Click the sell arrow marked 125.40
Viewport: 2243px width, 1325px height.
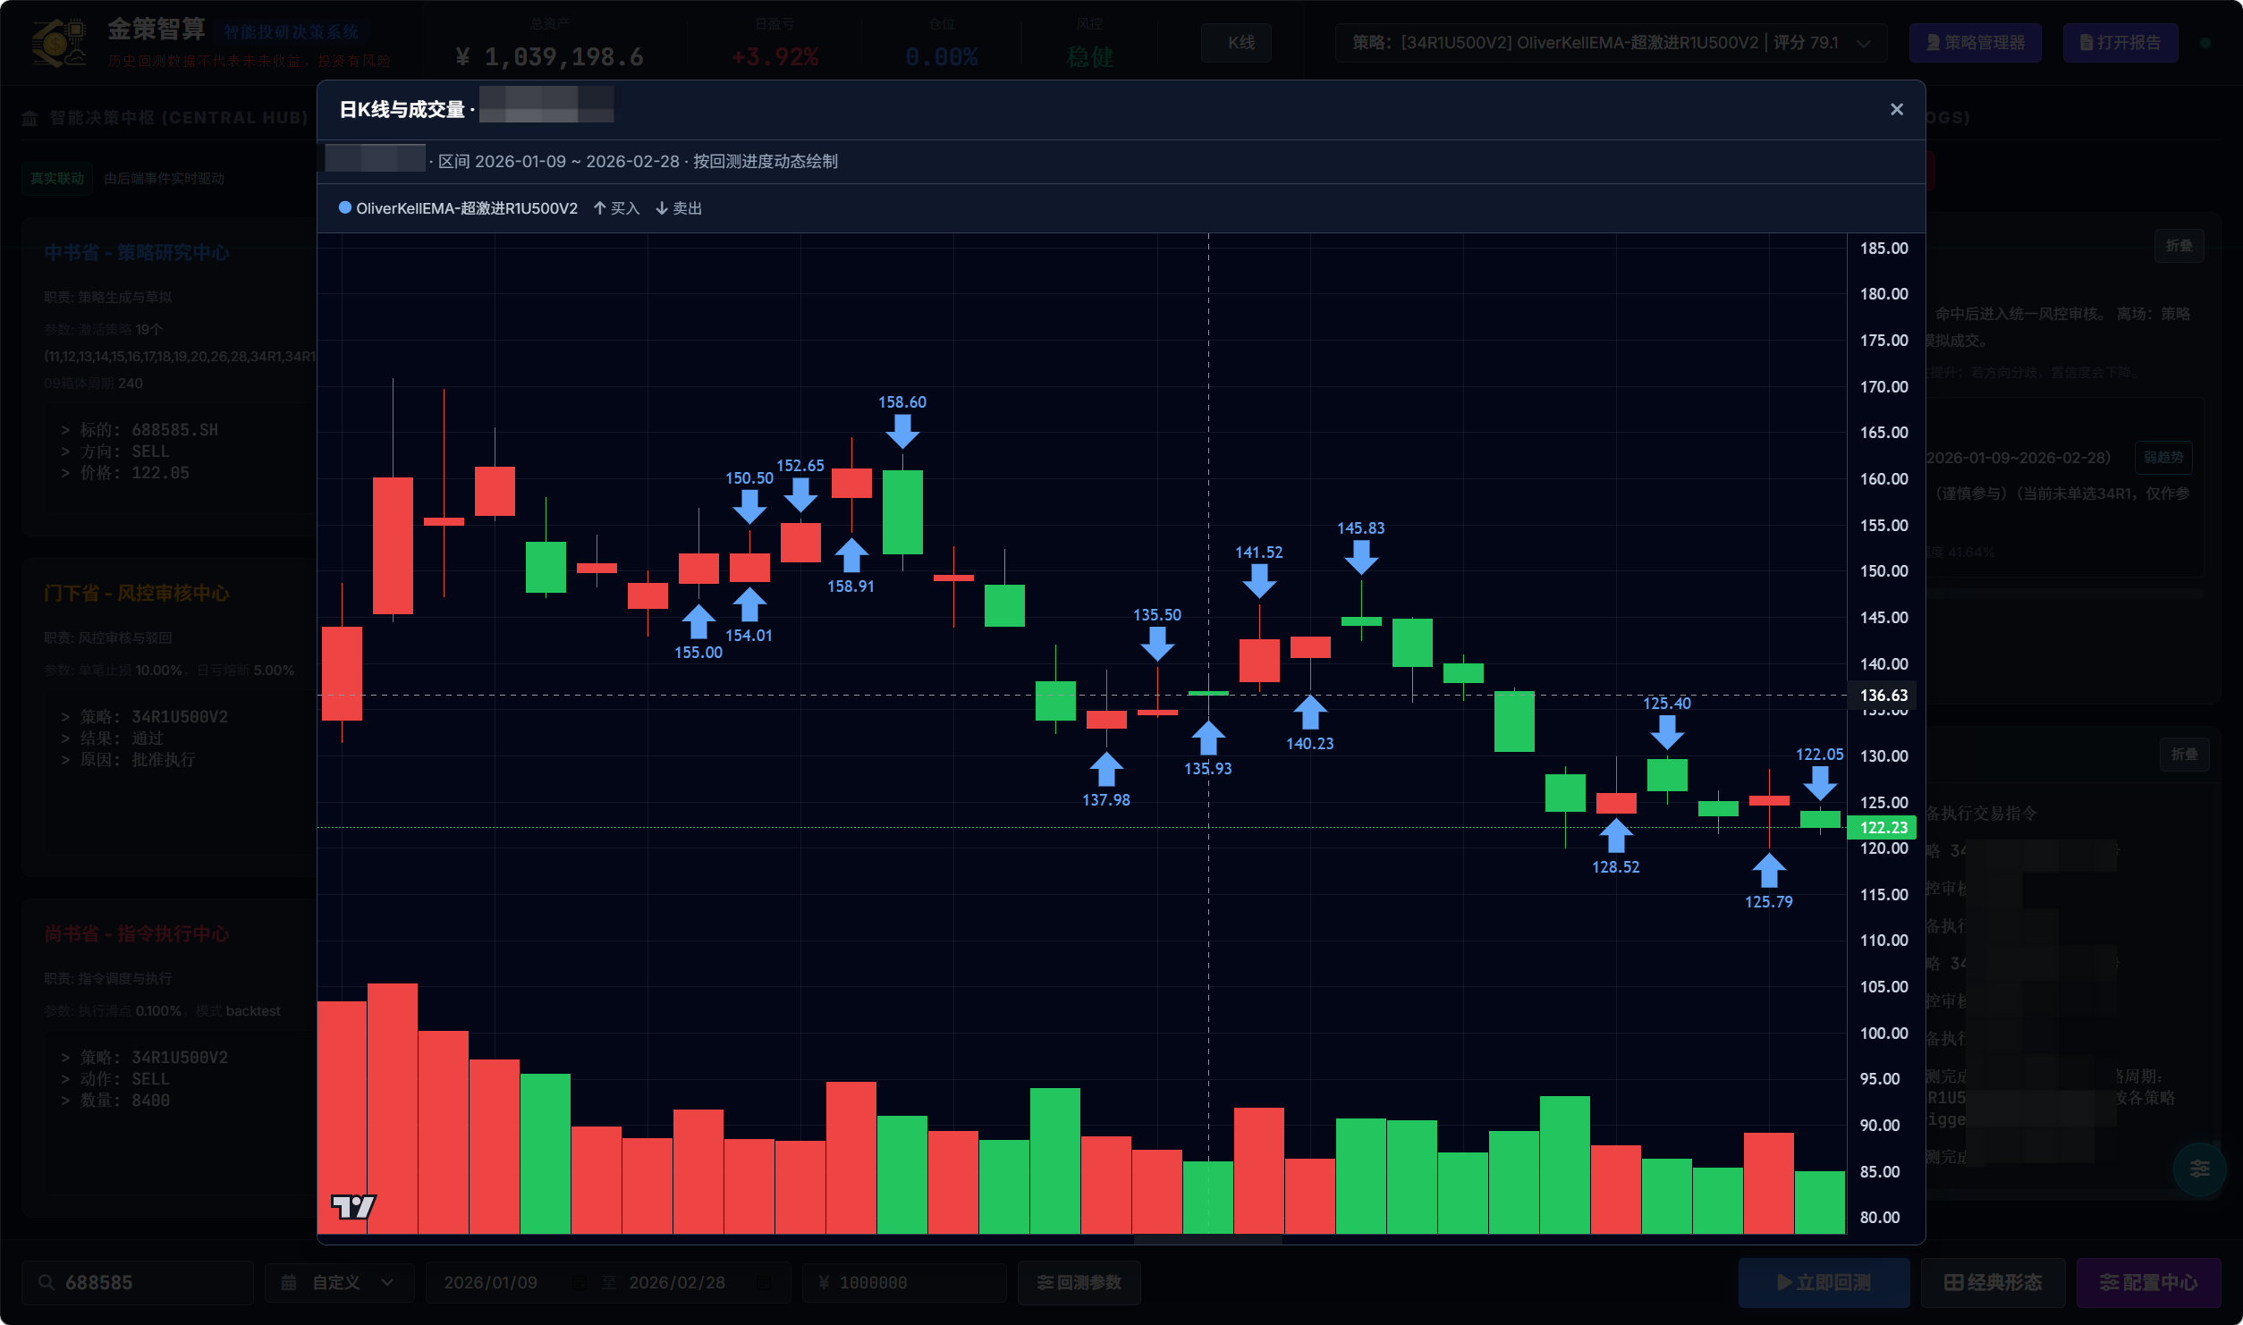coord(1667,732)
